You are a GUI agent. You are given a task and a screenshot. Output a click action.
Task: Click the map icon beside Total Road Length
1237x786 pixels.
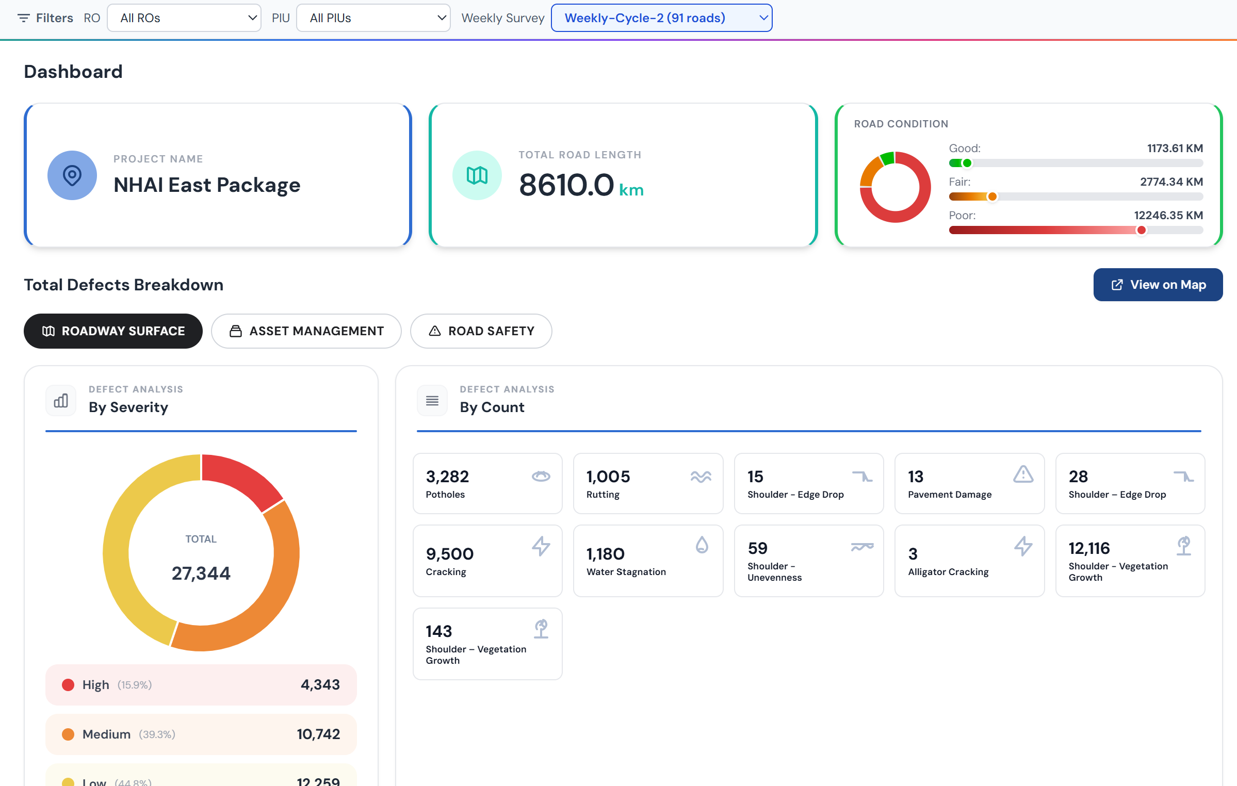point(477,175)
